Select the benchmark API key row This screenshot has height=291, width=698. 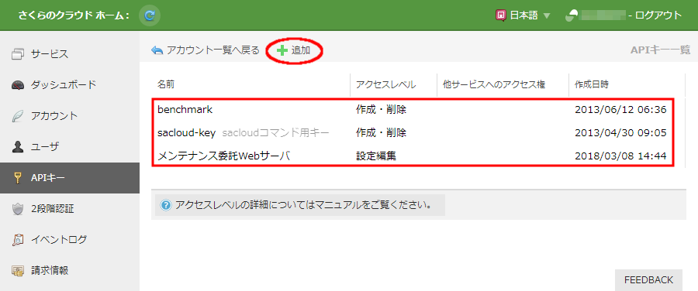point(413,110)
